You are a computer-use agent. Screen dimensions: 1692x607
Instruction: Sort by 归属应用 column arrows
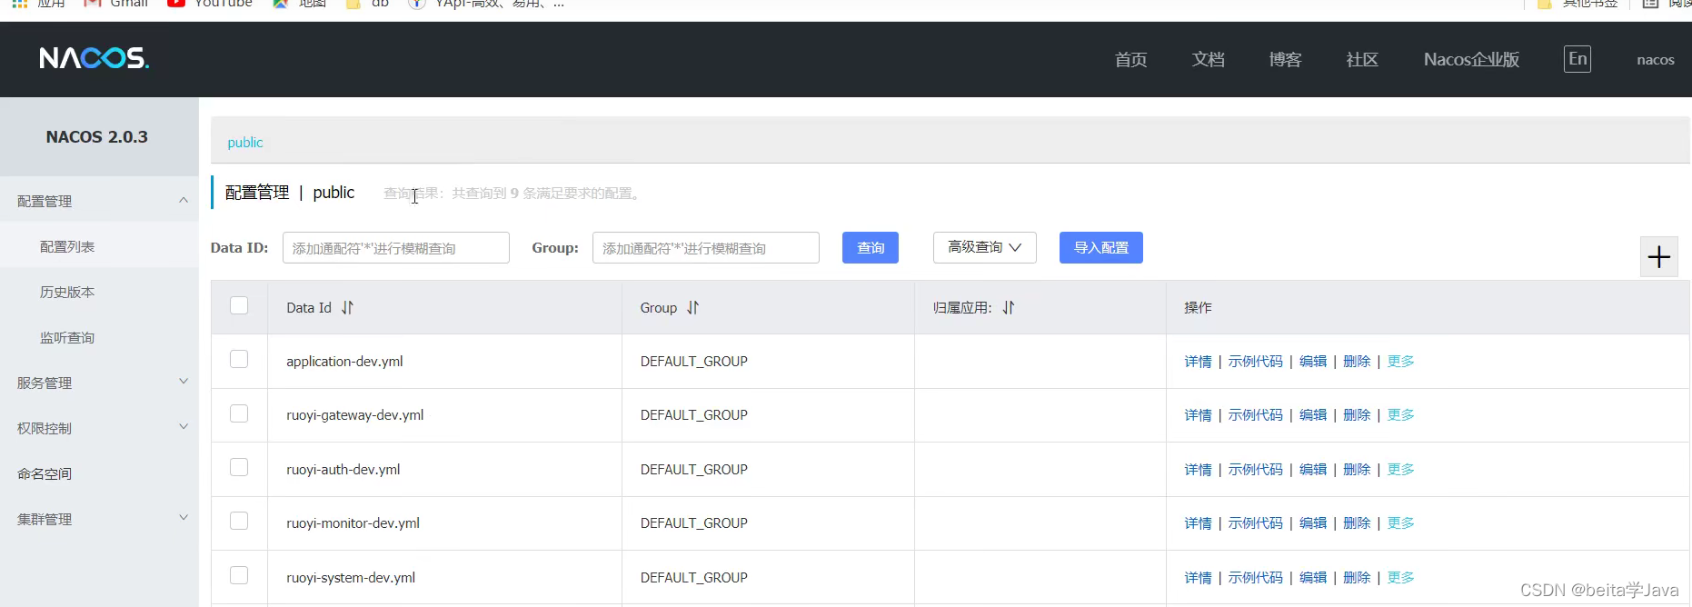(1009, 308)
